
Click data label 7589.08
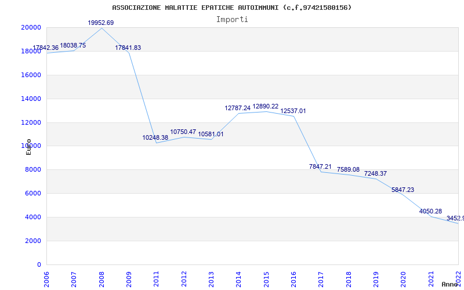pos(348,169)
